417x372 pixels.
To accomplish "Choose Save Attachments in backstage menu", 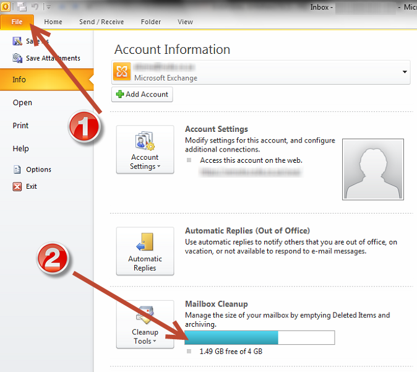I will [53, 58].
